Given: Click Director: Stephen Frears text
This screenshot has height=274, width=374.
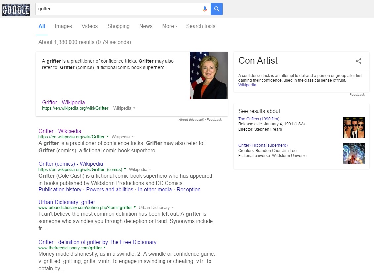Looking at the screenshot, I should point(260,129).
